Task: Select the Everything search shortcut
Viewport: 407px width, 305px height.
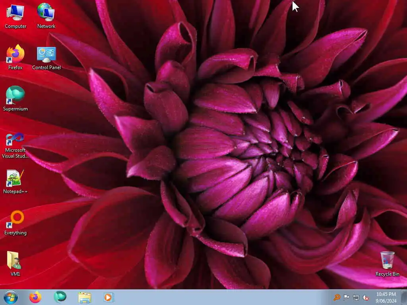Action: click(16, 223)
